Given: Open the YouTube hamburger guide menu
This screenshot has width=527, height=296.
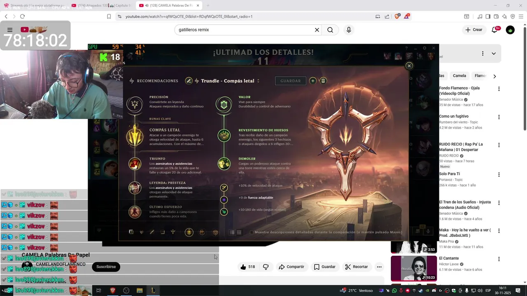Looking at the screenshot, I should tap(10, 30).
